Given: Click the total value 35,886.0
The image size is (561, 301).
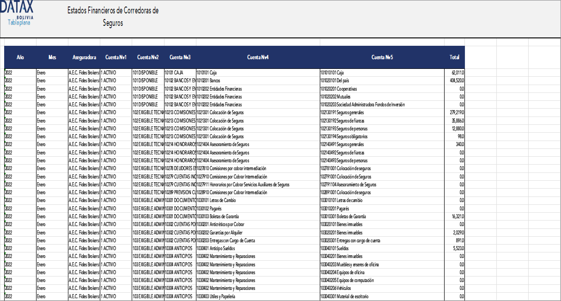Looking at the screenshot, I should pos(455,121).
